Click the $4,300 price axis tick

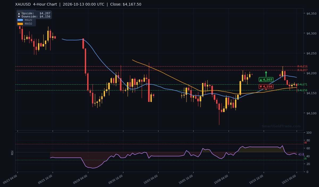coord(311,33)
